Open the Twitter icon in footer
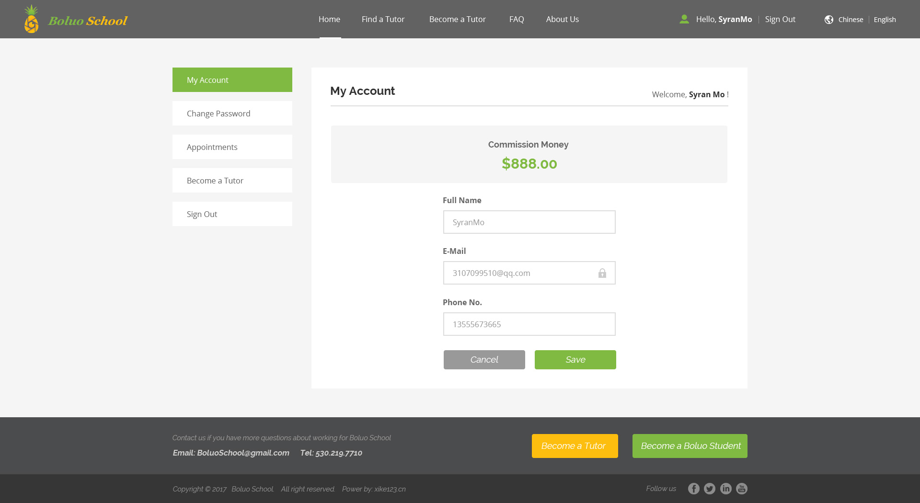 pos(710,489)
